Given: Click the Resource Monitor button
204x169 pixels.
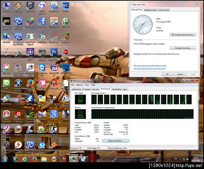Looking at the screenshot, I should [x=116, y=141].
